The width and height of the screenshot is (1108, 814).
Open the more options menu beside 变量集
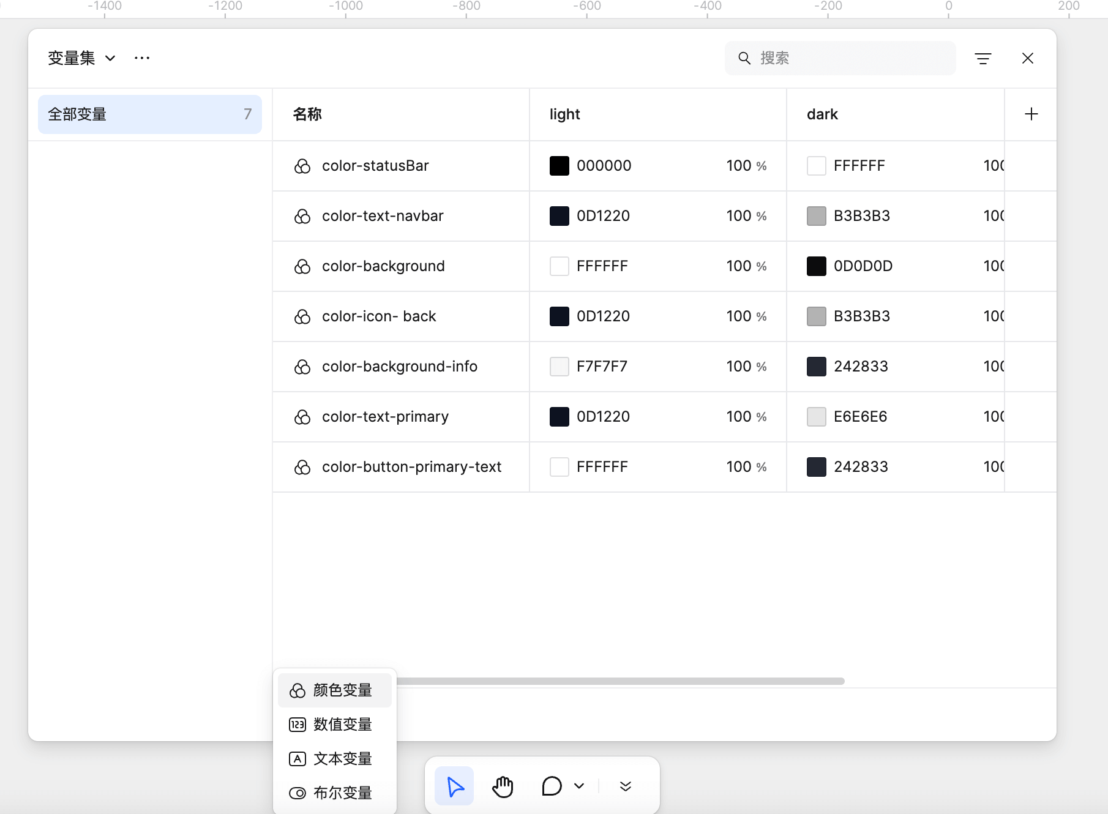pos(141,58)
